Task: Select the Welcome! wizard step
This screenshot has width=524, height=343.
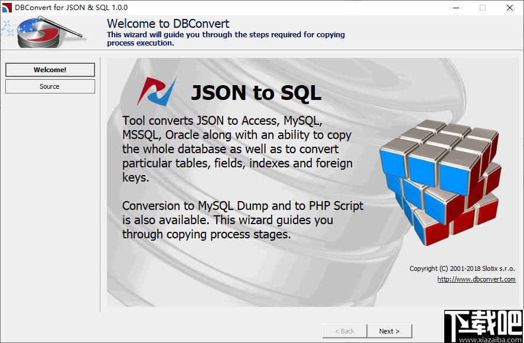Action: coord(50,70)
